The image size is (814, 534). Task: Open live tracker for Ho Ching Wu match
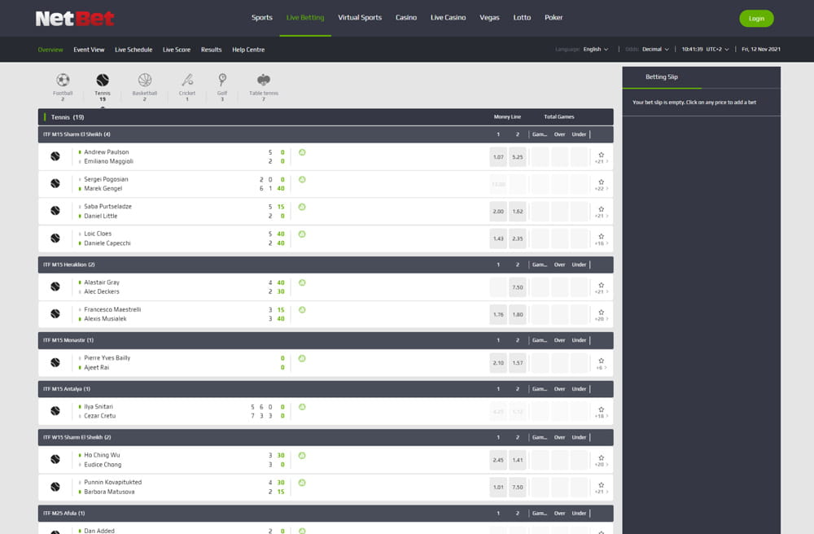(x=302, y=456)
